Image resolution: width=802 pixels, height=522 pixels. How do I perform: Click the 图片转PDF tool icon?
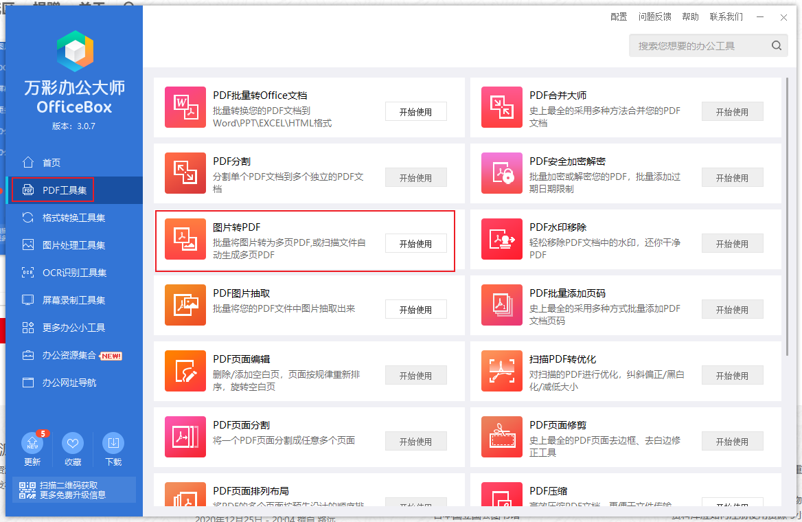click(x=185, y=239)
